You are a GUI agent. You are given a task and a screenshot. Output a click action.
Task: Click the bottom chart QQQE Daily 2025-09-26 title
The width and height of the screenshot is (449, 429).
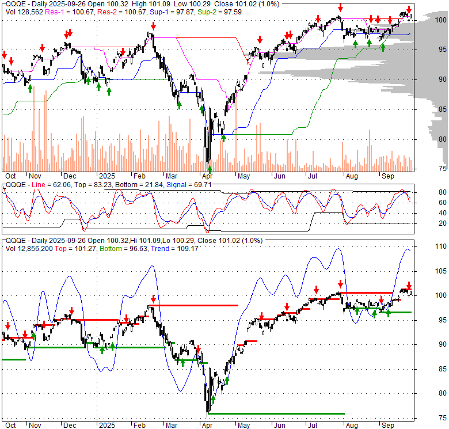pyautogui.click(x=45, y=241)
